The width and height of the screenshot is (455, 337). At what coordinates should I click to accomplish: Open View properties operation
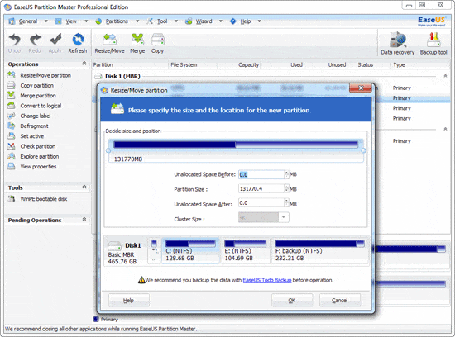(38, 167)
